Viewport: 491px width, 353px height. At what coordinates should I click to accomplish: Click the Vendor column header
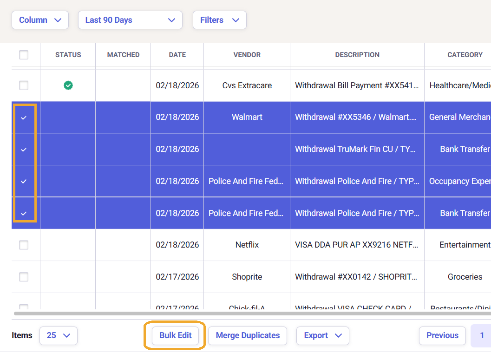(x=247, y=55)
